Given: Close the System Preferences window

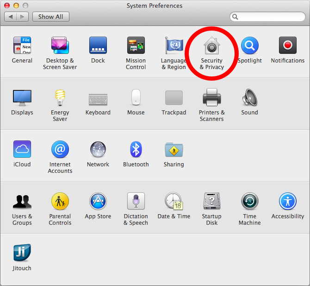Looking at the screenshot, I should click(7, 6).
